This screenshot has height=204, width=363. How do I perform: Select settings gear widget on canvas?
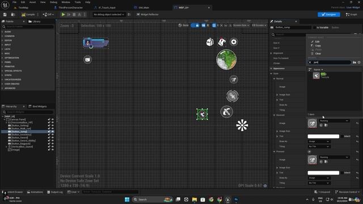[x=234, y=42]
